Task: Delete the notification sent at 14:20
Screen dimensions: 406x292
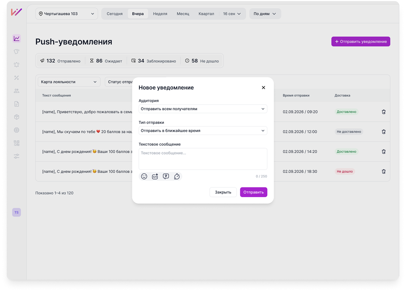Action: (x=384, y=152)
